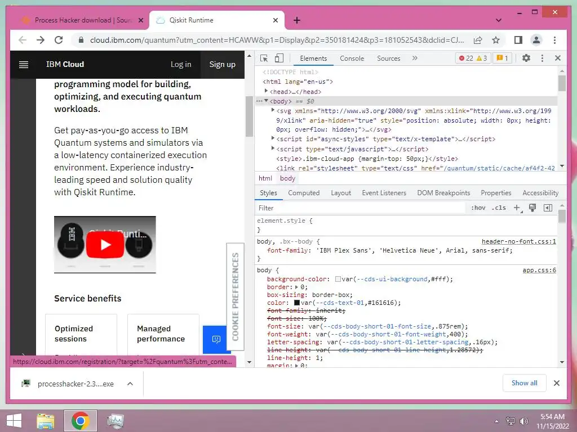Play the Qiskit Runtime YouTube video
The width and height of the screenshot is (577, 432).
105,245
